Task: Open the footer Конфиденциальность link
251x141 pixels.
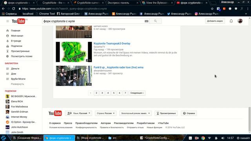Action: click(86, 127)
